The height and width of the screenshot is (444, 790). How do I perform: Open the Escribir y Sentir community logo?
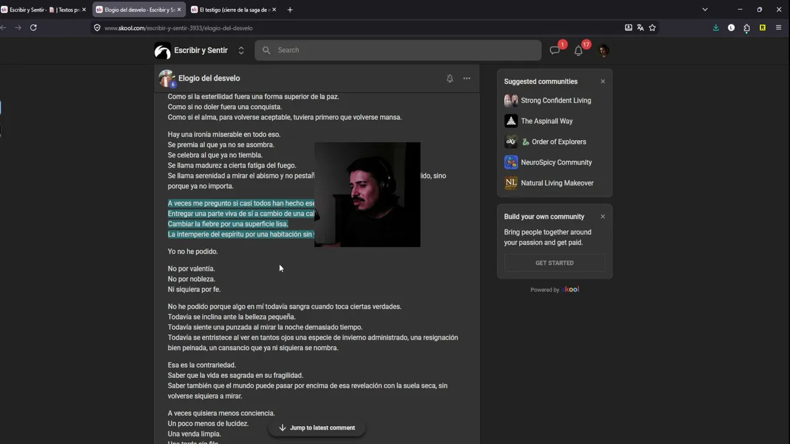(162, 51)
